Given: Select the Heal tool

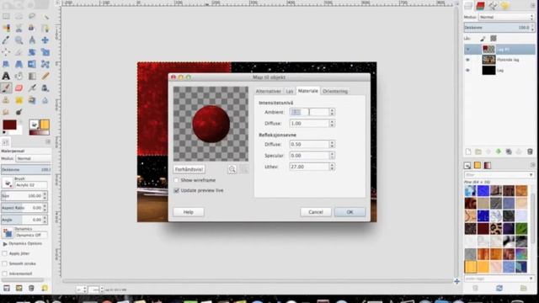Looking at the screenshot, I should click(x=19, y=100).
